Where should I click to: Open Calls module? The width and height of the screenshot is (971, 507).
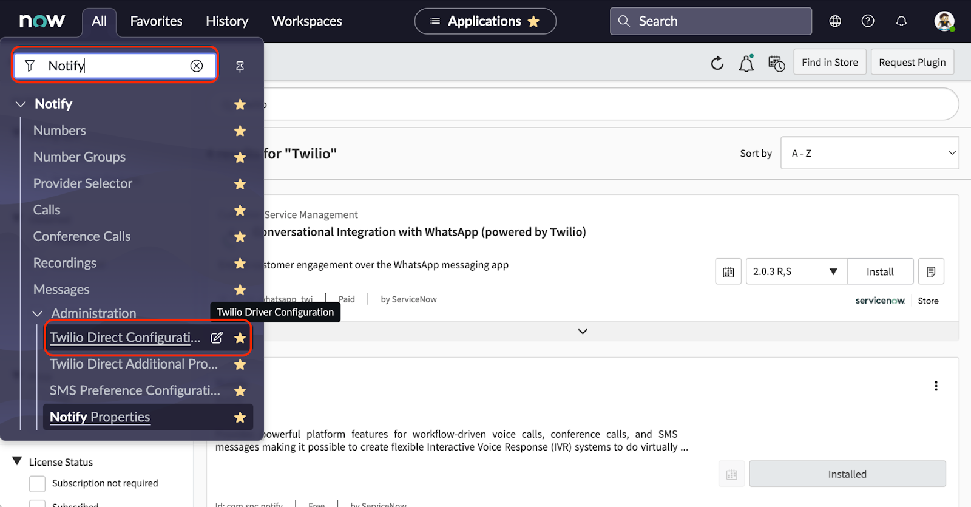(x=47, y=210)
